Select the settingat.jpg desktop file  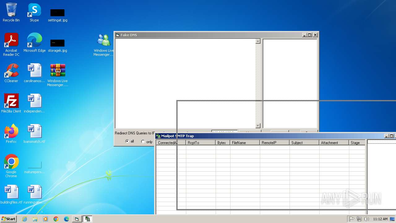(x=58, y=15)
